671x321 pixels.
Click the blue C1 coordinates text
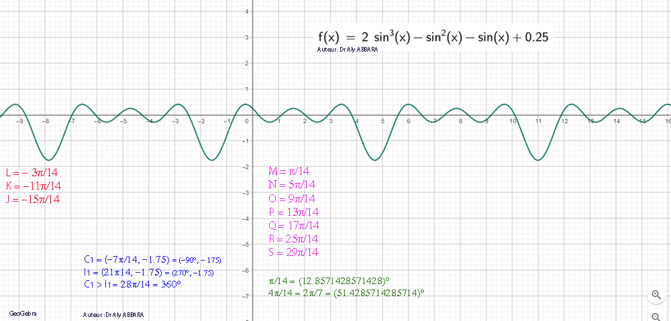pyautogui.click(x=152, y=259)
